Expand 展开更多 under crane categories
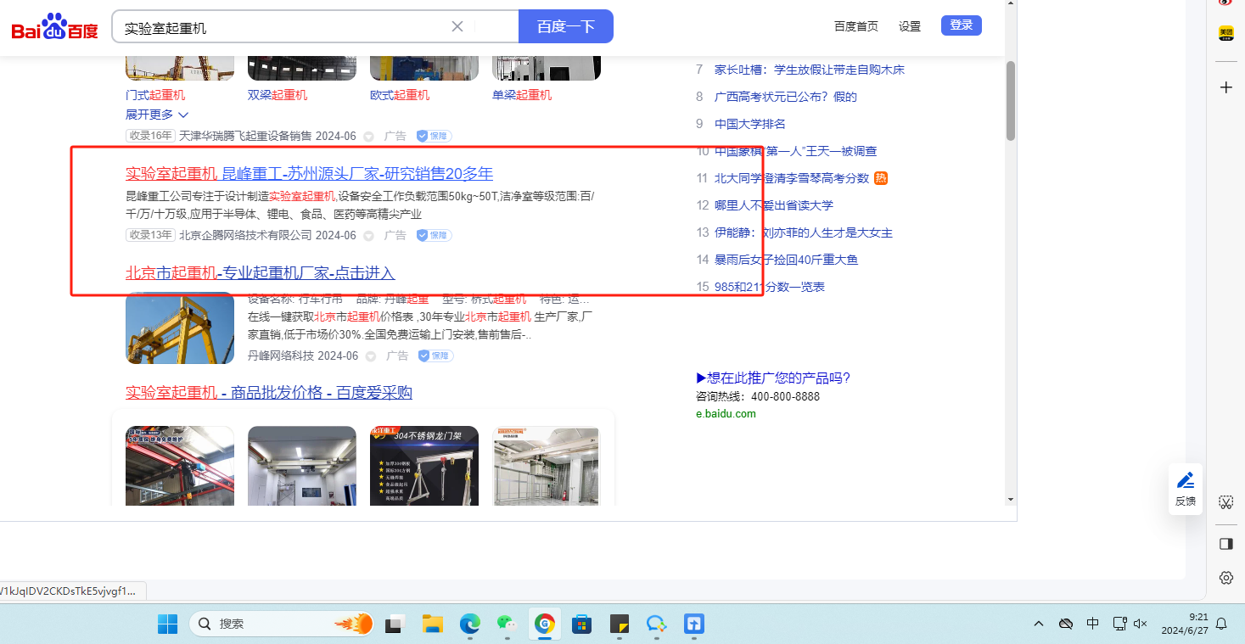 157,115
